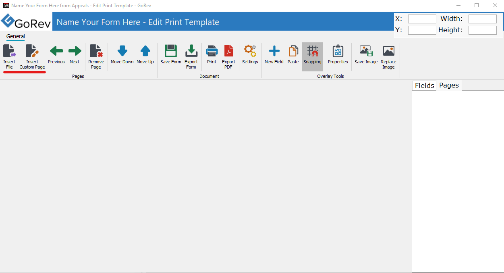Focus the Y coordinate input

tap(422, 30)
